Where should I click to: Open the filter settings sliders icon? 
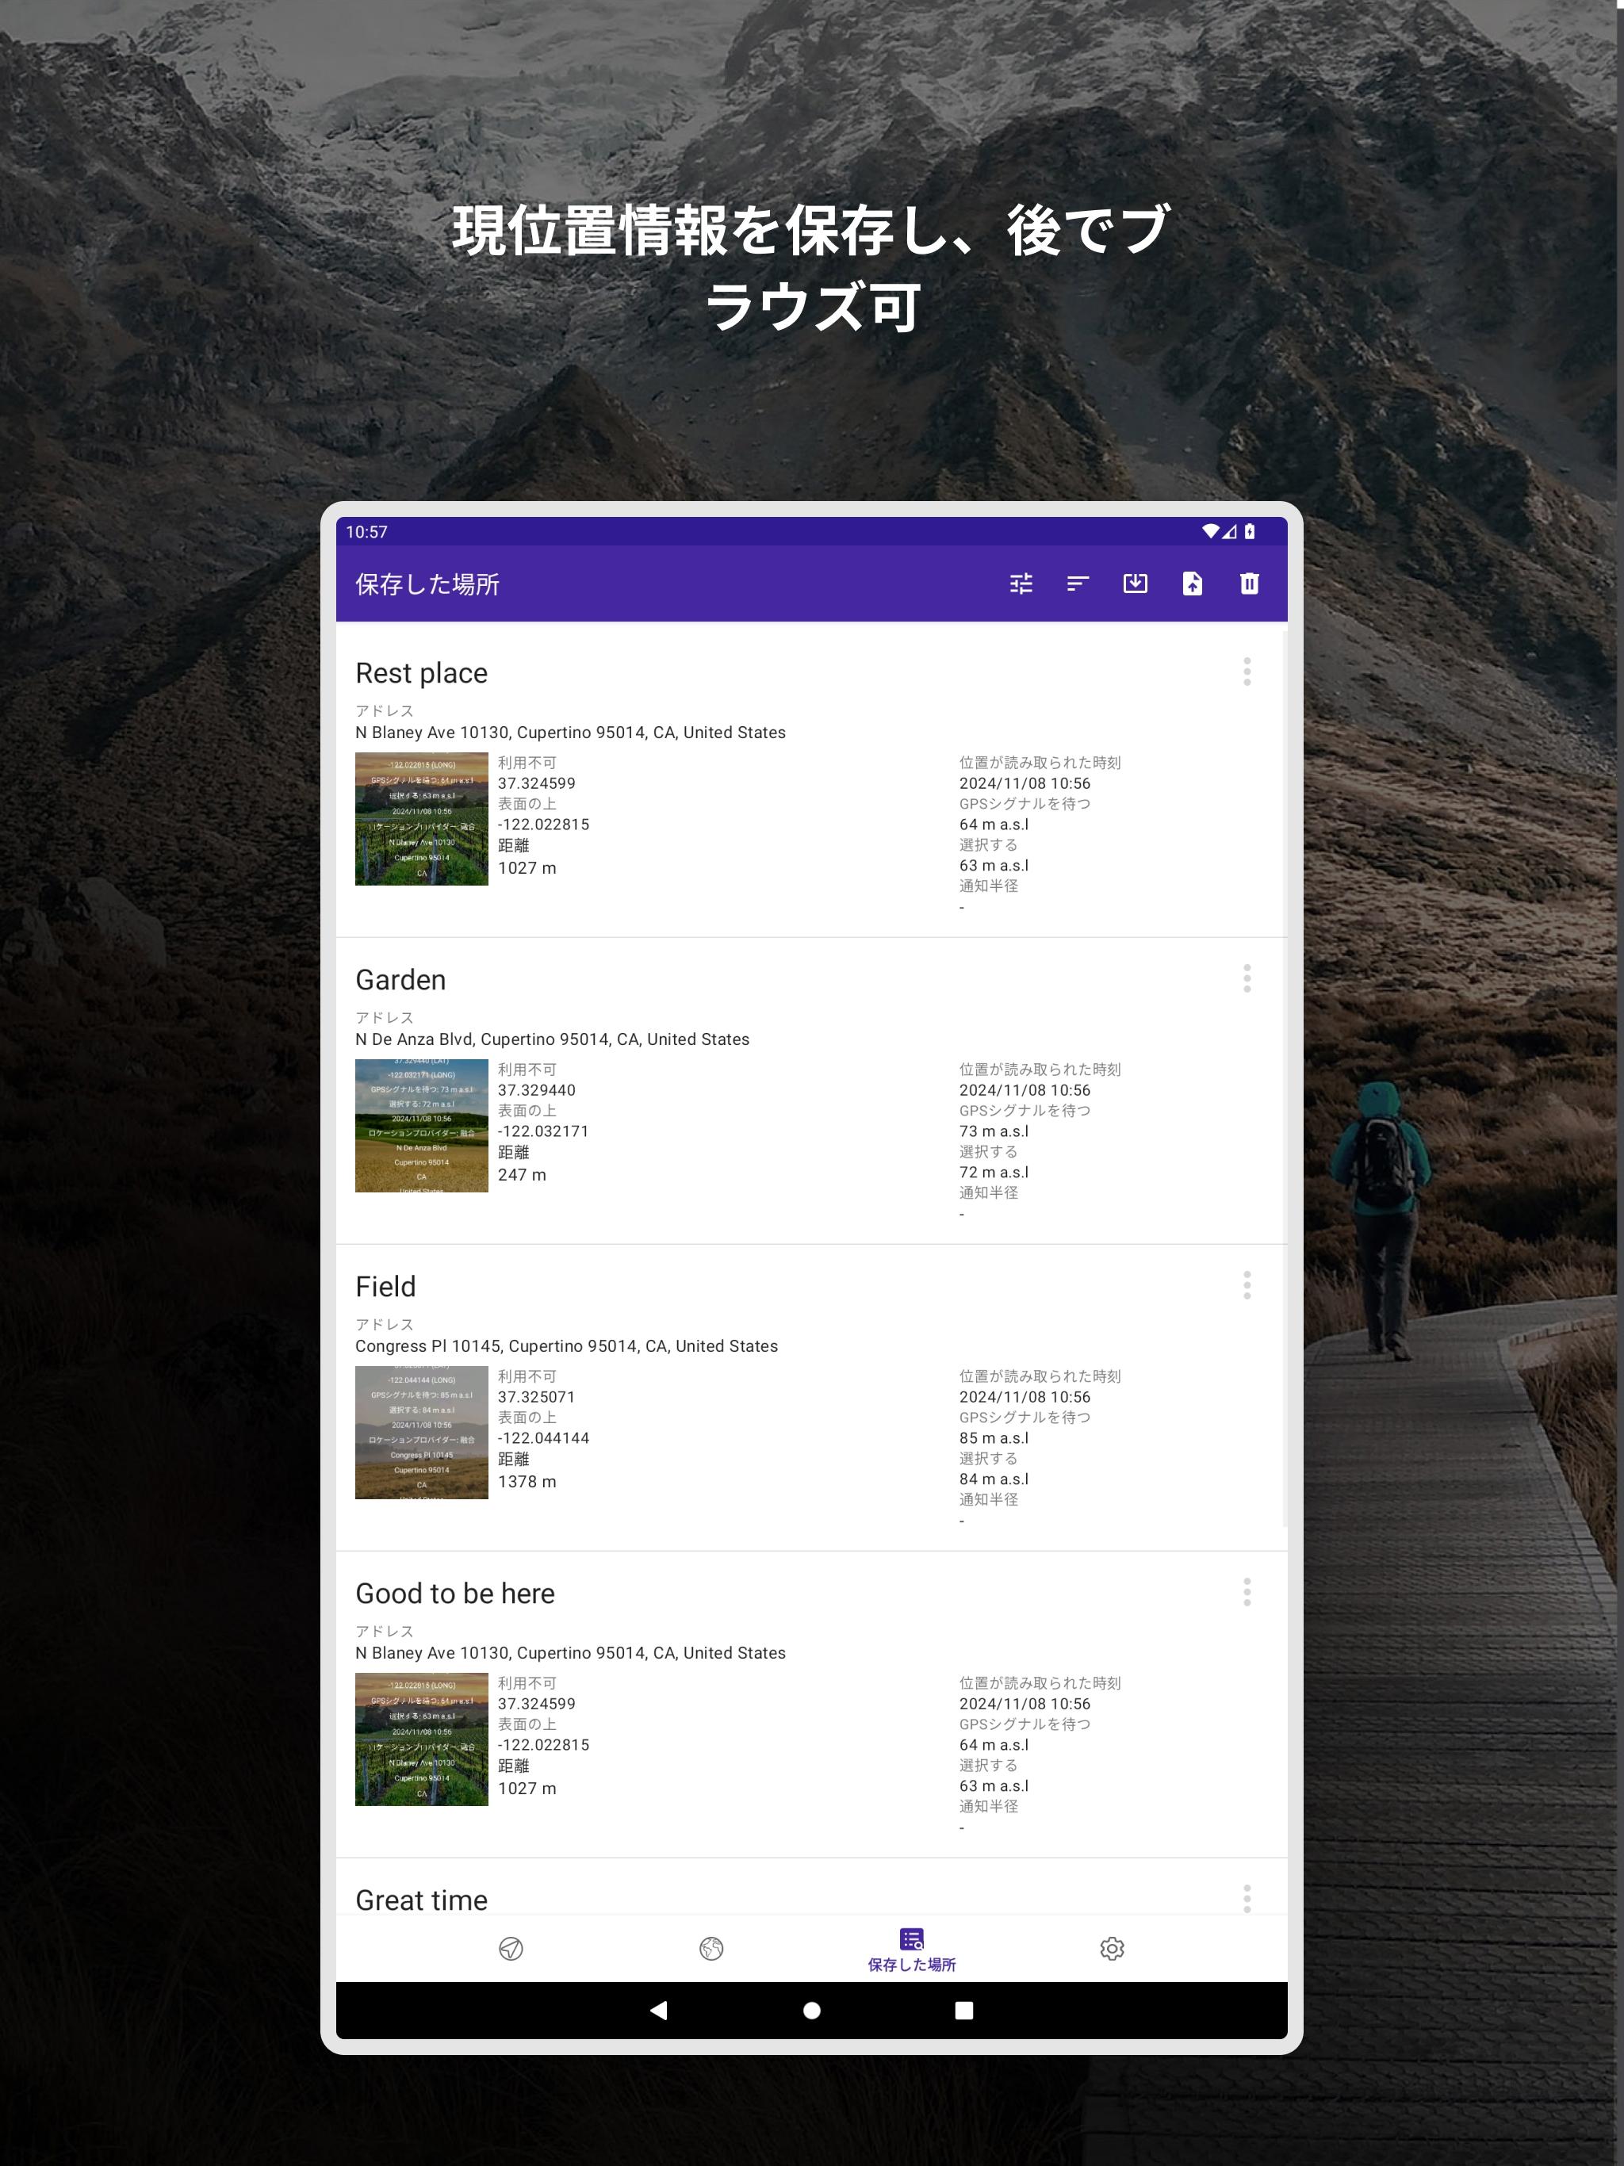[x=1021, y=584]
